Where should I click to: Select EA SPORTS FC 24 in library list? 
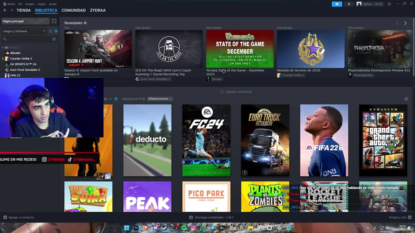tap(23, 64)
